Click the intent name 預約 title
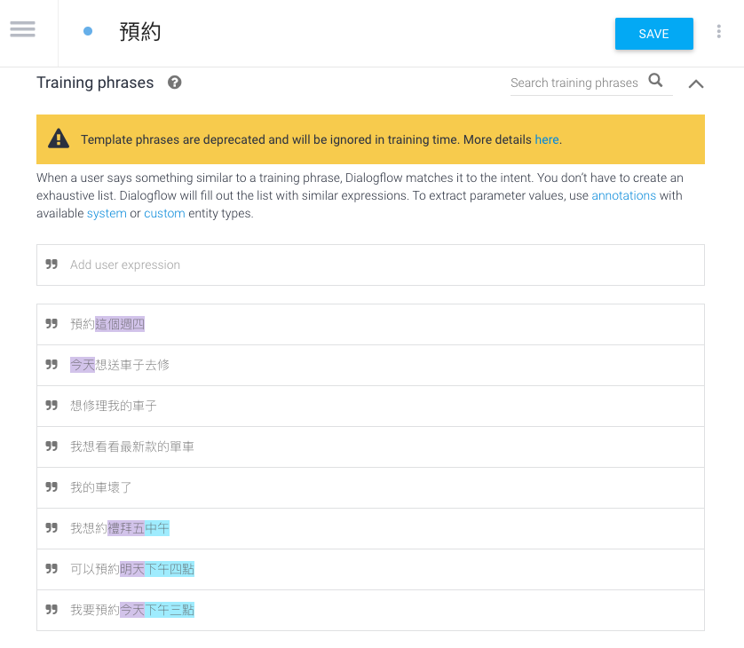Image resolution: width=744 pixels, height=648 pixels. click(x=140, y=32)
